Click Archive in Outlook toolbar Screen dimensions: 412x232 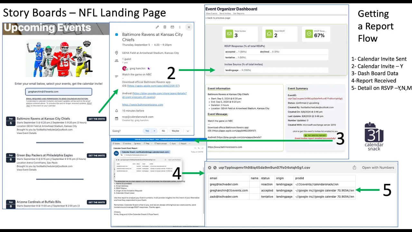point(127,143)
